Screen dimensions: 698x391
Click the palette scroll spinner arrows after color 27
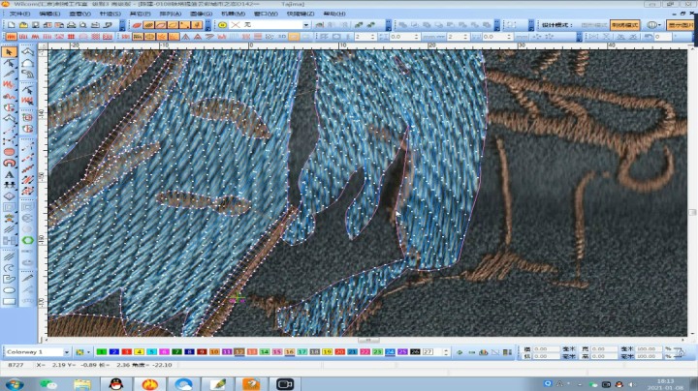[446, 352]
